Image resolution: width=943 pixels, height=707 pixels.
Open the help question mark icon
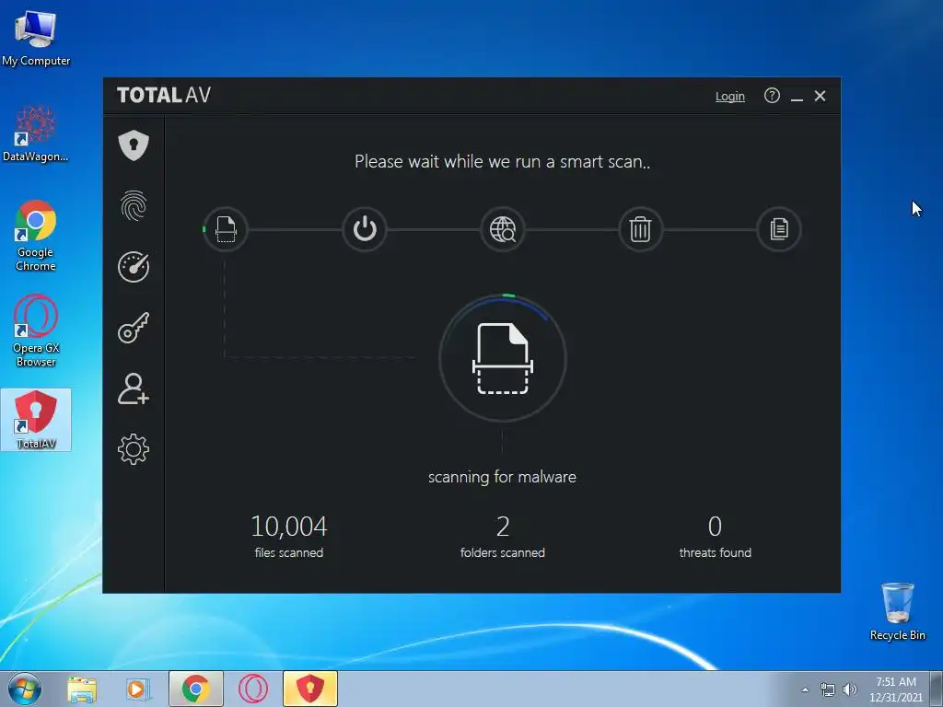point(772,96)
